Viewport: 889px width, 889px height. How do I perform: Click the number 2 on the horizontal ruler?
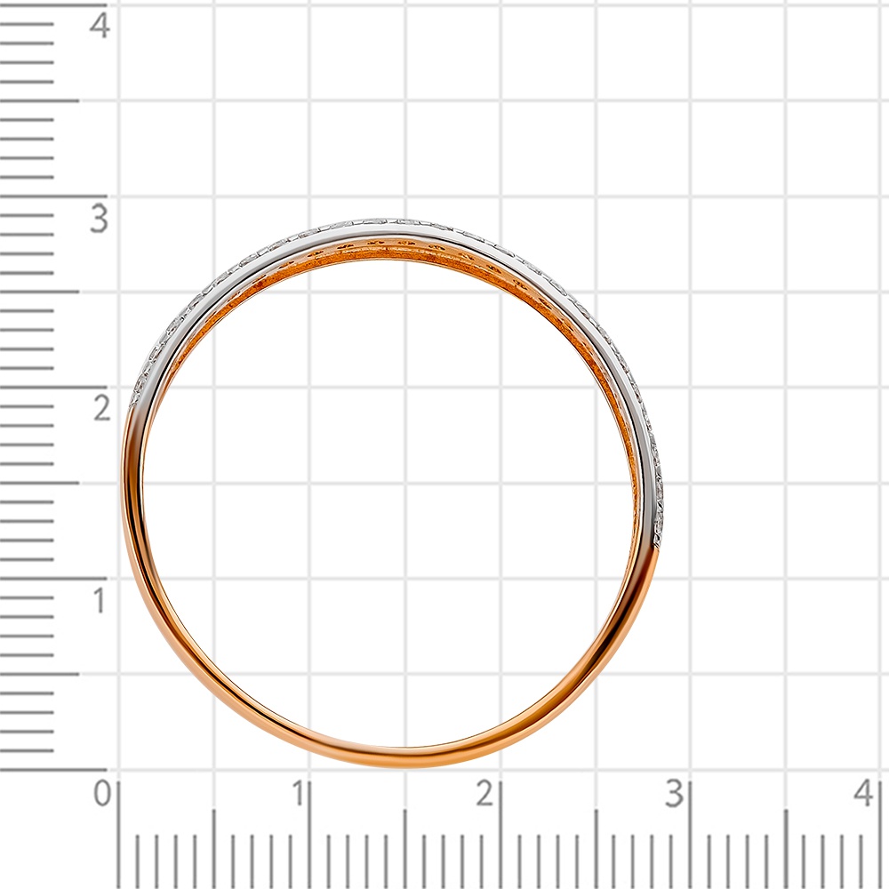(485, 793)
